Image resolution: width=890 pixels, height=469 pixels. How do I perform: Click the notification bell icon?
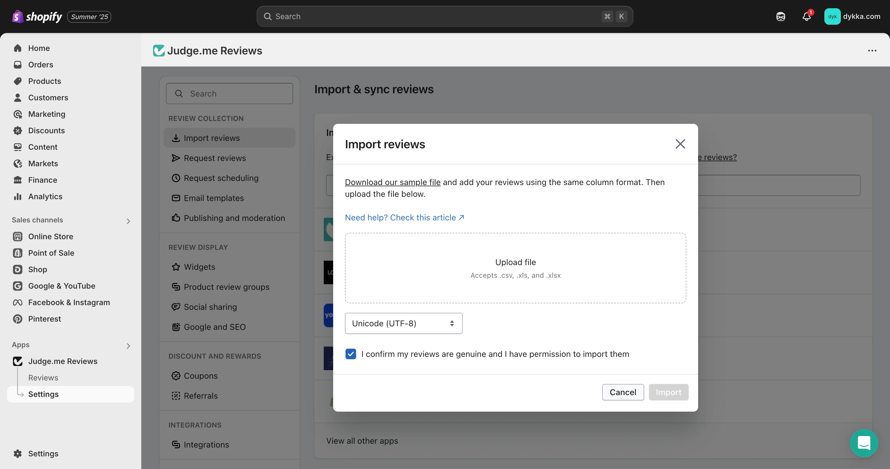(806, 16)
